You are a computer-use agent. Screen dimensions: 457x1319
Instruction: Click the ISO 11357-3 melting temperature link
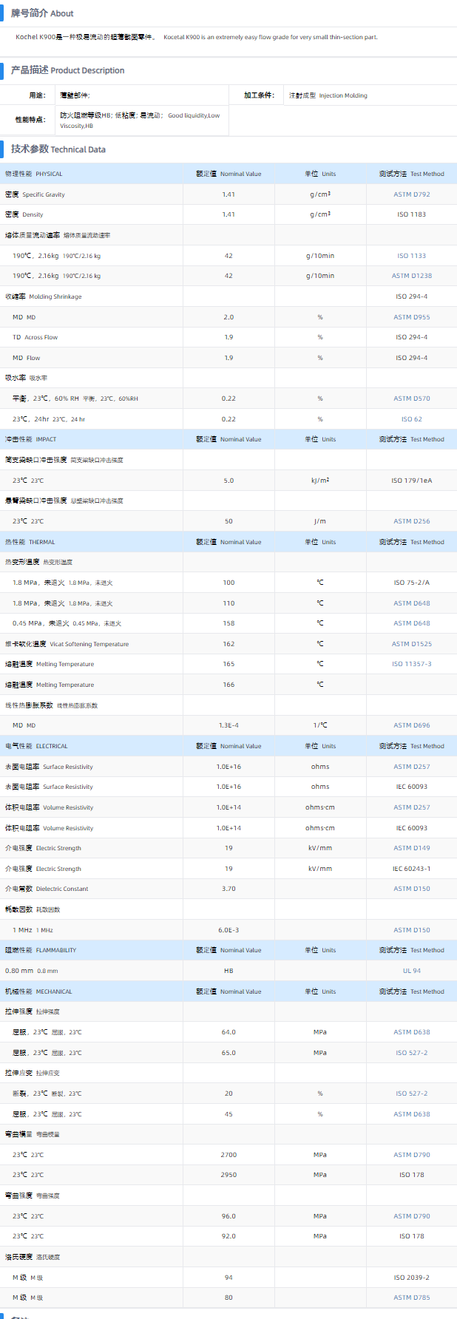[x=411, y=664]
